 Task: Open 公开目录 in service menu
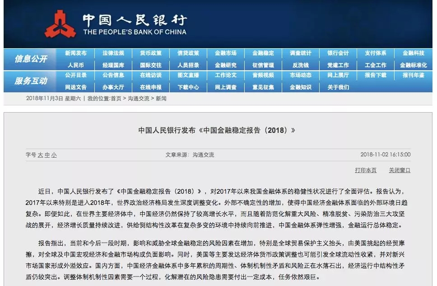[76, 75]
